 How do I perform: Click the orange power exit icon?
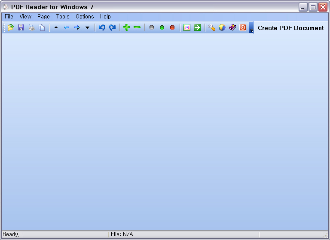pos(243,27)
